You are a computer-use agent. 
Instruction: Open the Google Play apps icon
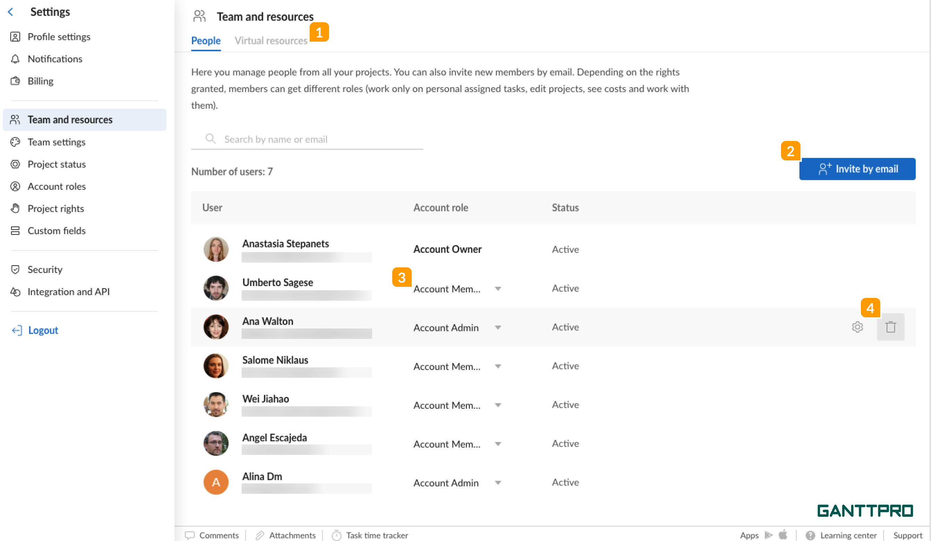tap(769, 535)
